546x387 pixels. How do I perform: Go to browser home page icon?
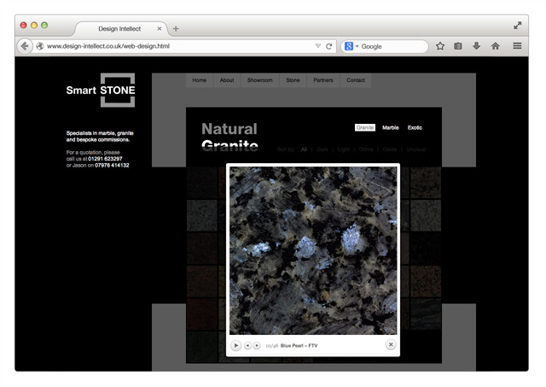[495, 46]
